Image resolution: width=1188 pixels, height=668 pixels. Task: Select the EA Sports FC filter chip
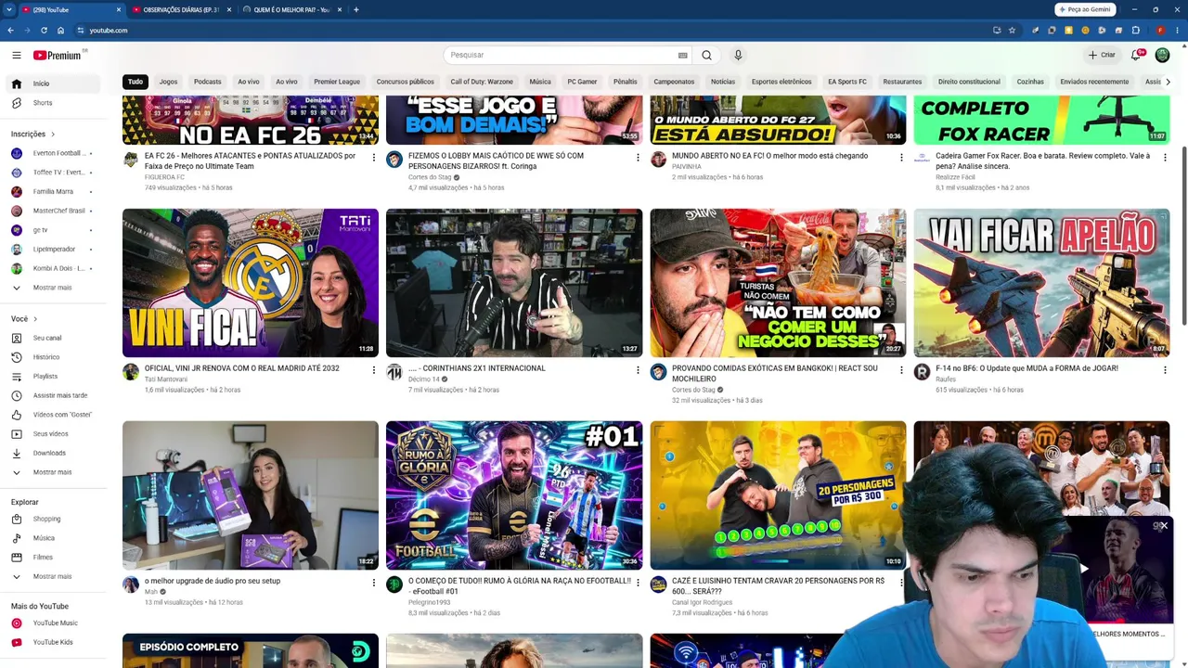pos(847,82)
